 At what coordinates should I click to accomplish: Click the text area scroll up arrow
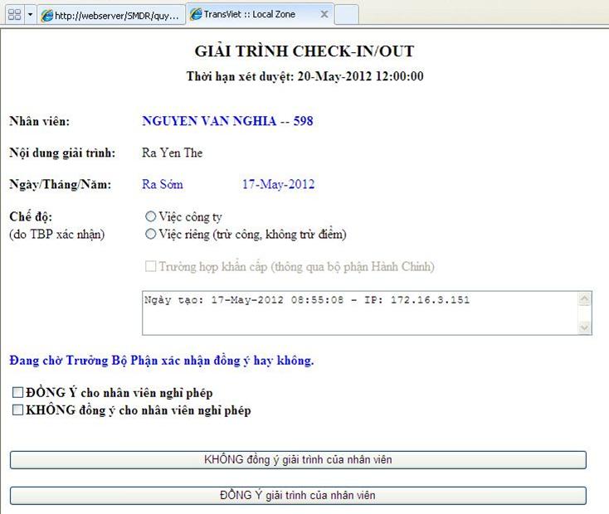point(585,299)
